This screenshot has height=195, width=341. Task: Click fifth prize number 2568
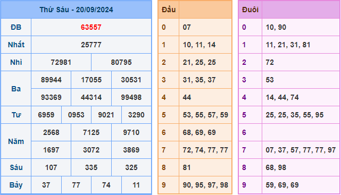pos(51,132)
